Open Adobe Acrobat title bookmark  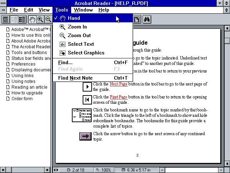(x=31, y=30)
